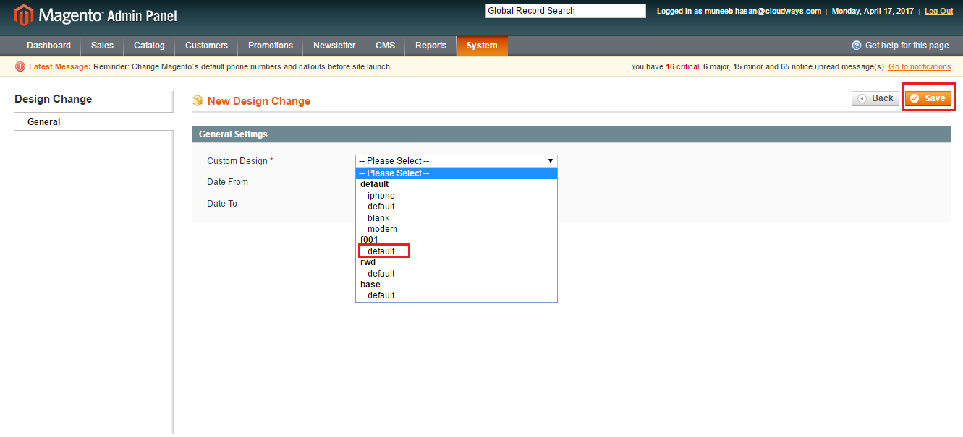Toggle the Custom Design dropdown arrow
The height and width of the screenshot is (437, 963).
point(551,161)
